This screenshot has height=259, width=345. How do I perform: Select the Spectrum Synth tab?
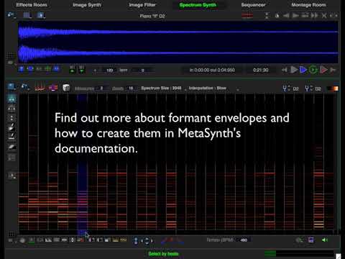coord(198,5)
